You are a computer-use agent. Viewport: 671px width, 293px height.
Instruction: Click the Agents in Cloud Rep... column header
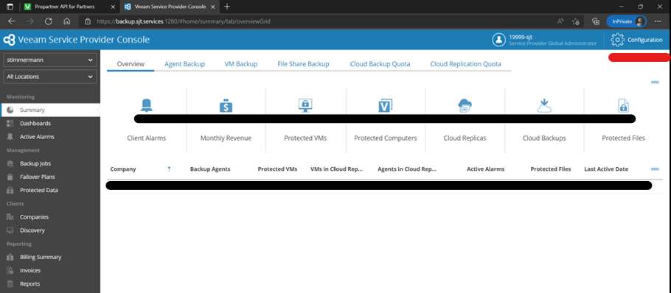pos(406,169)
